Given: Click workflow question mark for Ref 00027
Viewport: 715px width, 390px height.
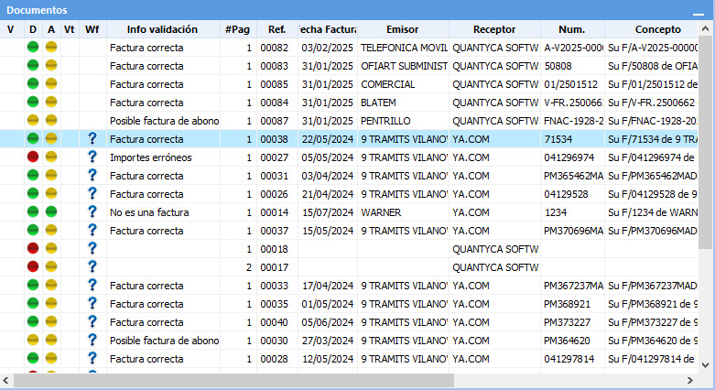Looking at the screenshot, I should [x=92, y=157].
